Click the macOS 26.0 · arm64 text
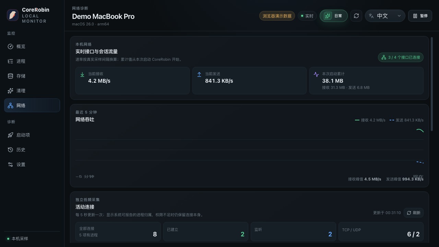The height and width of the screenshot is (247, 439). click(91, 24)
